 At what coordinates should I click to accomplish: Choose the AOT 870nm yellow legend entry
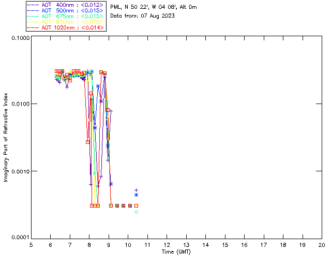coord(66,22)
